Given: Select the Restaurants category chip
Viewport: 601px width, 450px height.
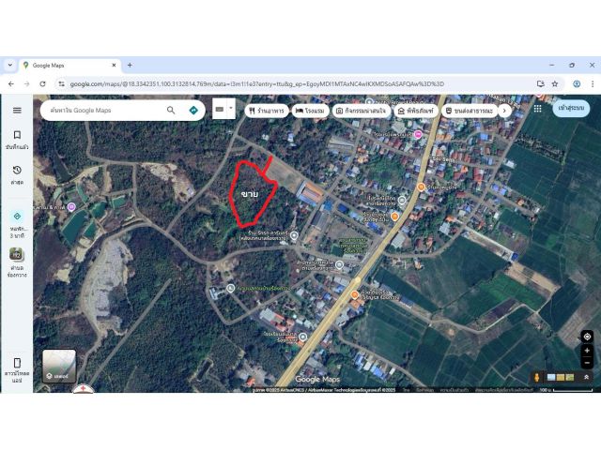Looking at the screenshot, I should coord(266,110).
